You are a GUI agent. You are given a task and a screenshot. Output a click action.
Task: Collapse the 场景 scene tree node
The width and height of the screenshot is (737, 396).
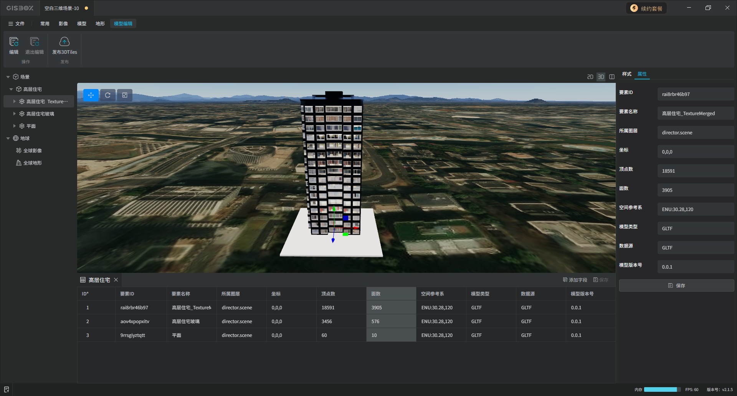[x=8, y=77]
